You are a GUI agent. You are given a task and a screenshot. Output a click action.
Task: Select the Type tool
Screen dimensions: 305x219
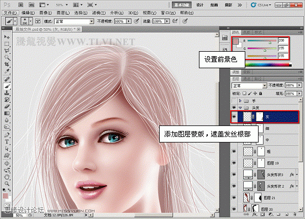[7, 142]
